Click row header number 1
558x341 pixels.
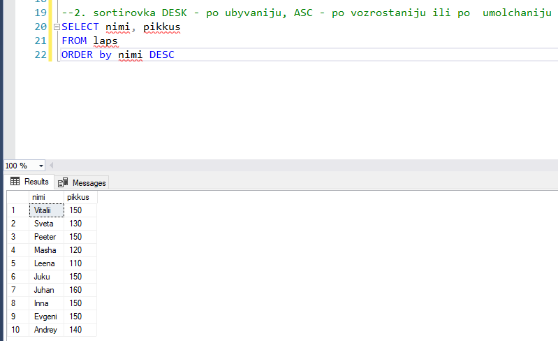(18, 210)
